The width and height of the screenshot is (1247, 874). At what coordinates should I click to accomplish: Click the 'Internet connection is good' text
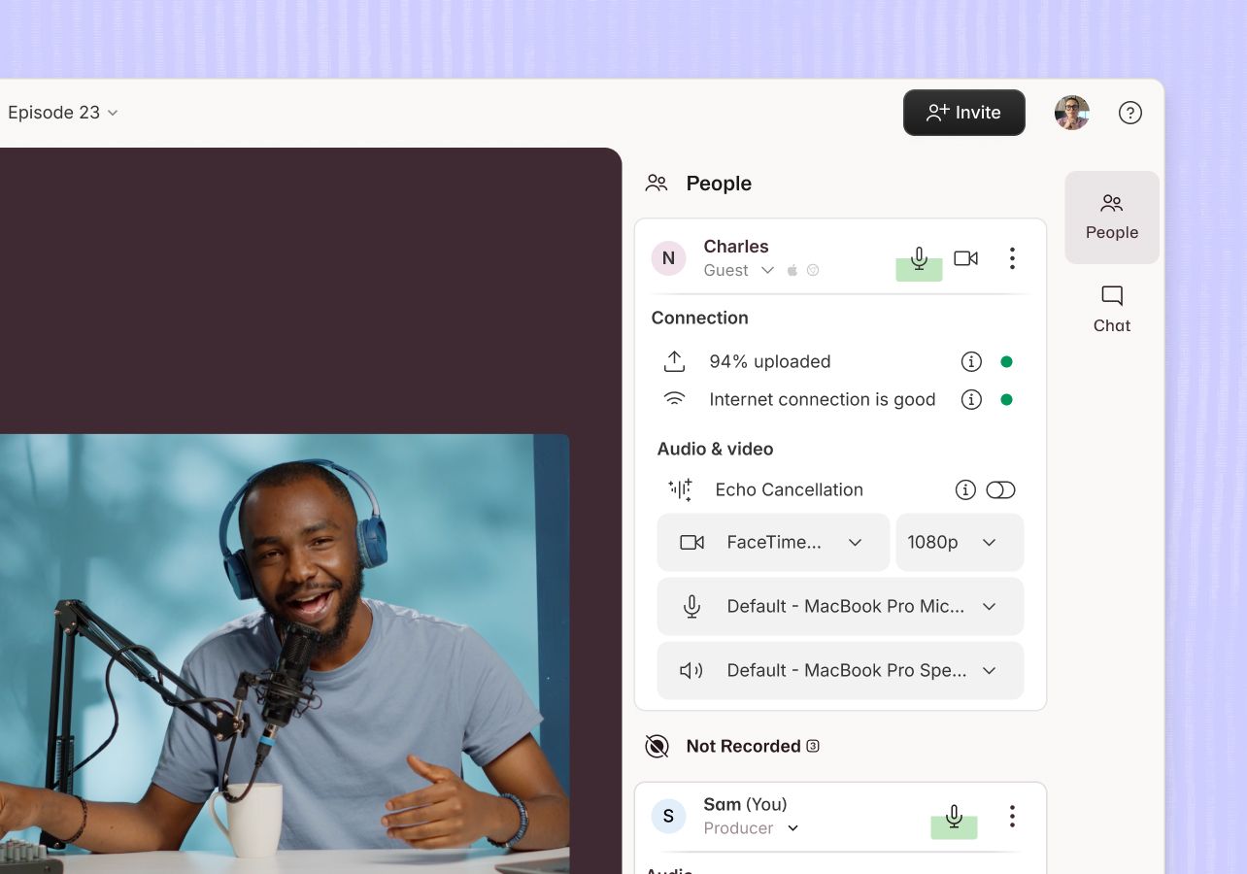(823, 399)
